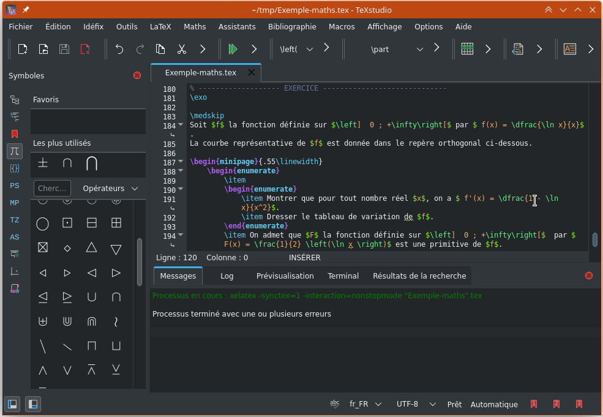603x417 pixels.
Task: Collapse the fold at line 188
Action: (x=181, y=170)
